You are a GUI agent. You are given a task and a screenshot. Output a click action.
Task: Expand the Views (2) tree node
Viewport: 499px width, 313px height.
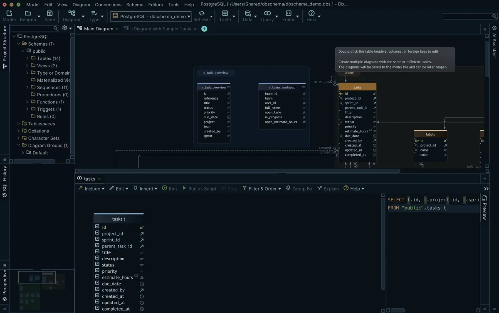27,66
